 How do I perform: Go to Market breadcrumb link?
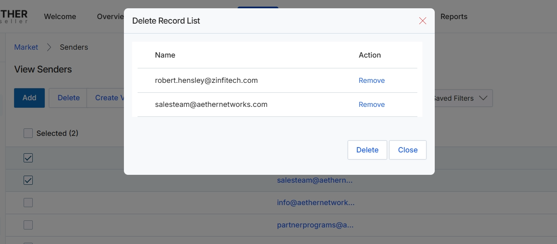[26, 47]
